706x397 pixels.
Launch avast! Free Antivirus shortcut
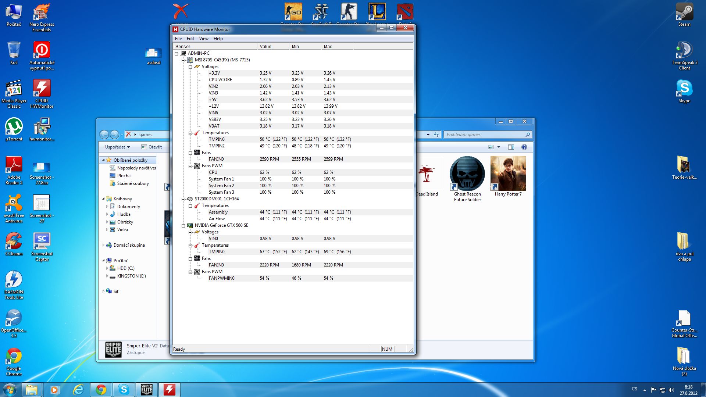coord(14,209)
